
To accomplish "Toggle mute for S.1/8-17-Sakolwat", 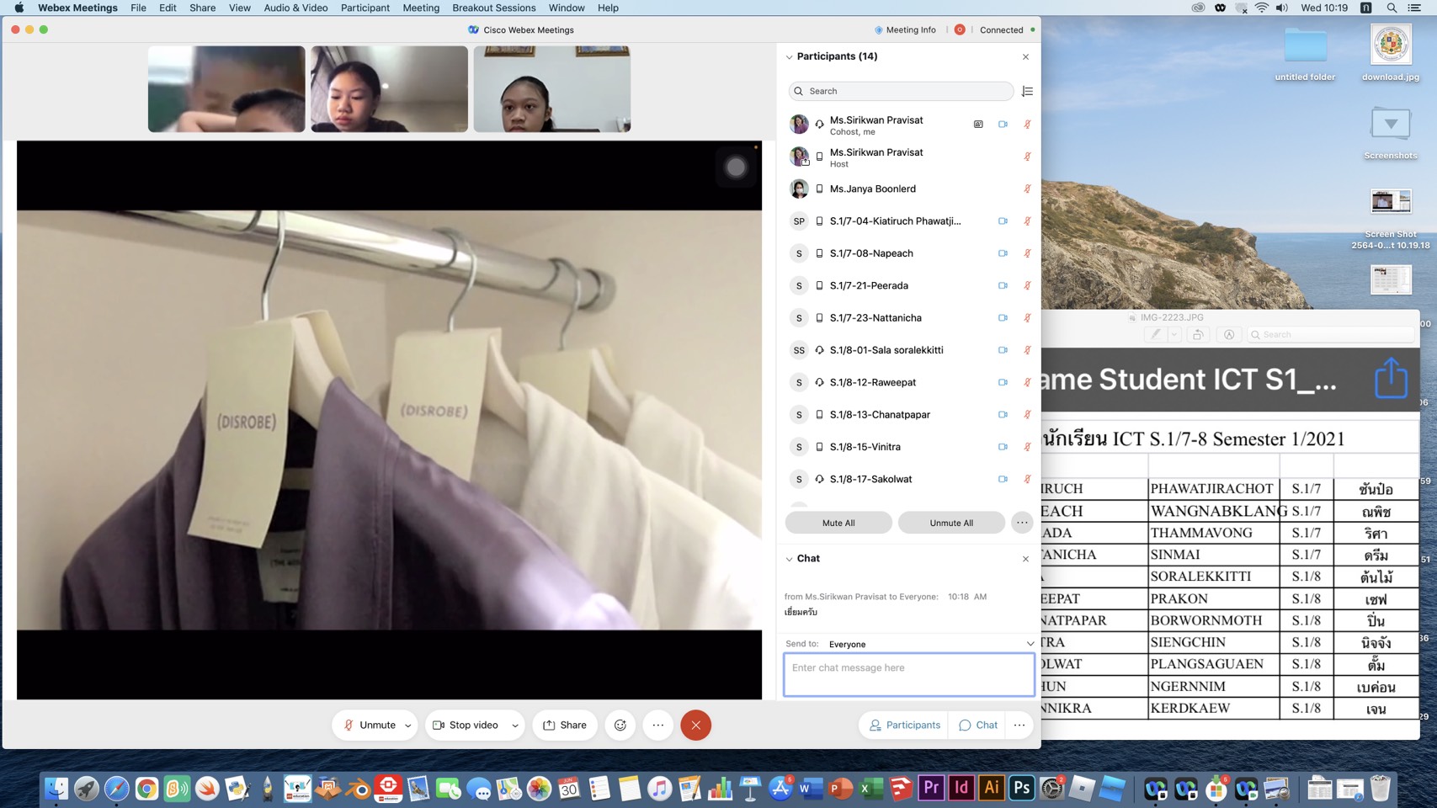I will 1027,479.
